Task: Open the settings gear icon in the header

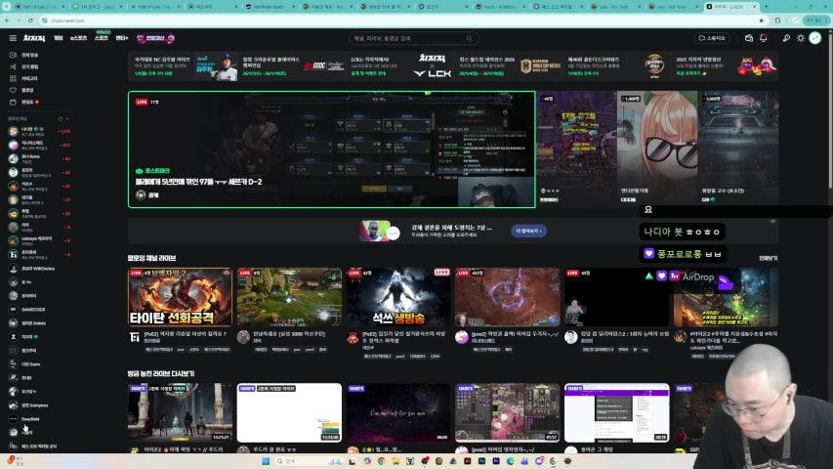Action: coord(801,38)
